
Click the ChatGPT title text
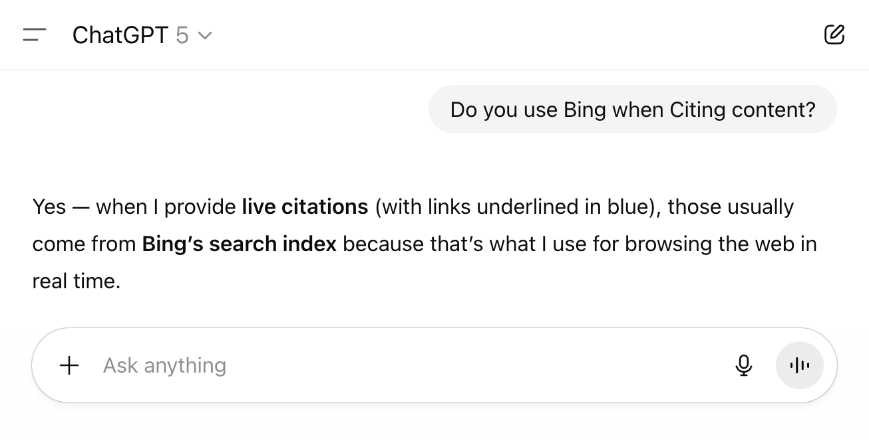(120, 35)
